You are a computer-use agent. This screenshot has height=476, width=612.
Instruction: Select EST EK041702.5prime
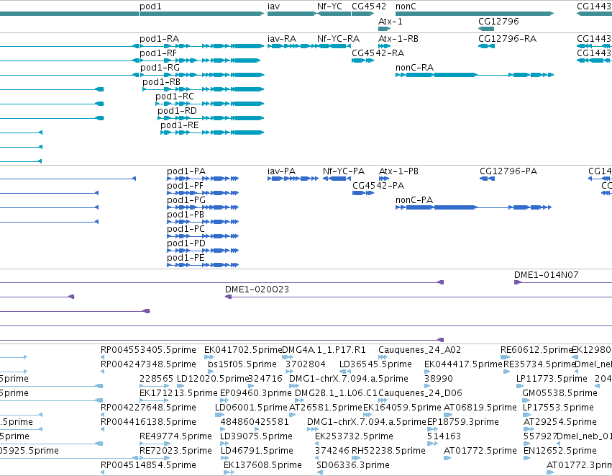pos(243,350)
